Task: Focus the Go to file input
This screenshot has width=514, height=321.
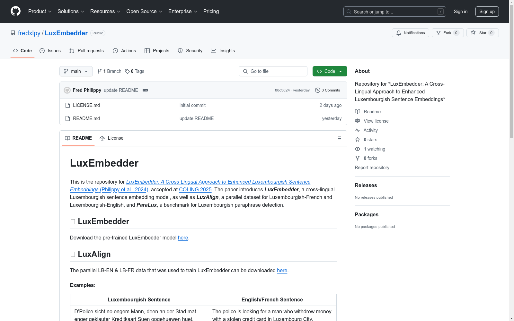Action: 273,71
